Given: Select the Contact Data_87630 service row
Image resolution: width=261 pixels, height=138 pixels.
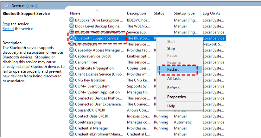Looking at the screenshot, I should [x=92, y=116].
